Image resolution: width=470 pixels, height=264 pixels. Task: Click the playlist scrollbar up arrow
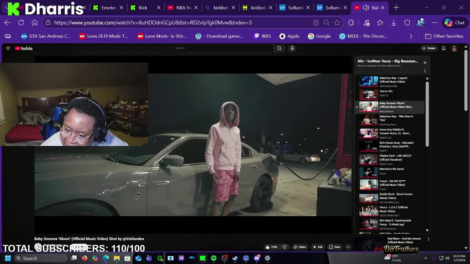point(427,78)
